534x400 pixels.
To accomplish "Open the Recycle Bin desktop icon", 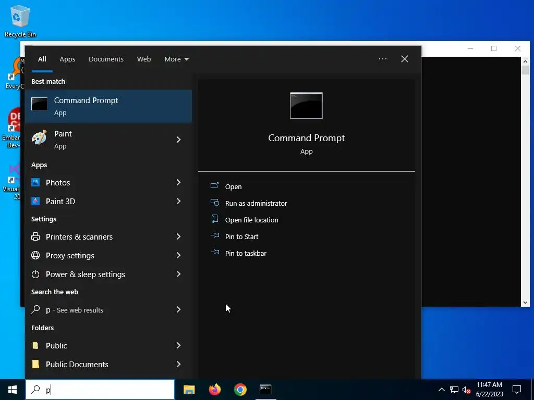I will point(20,21).
